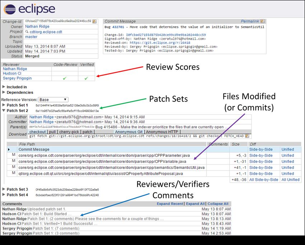
Task: Open Unified diff for CPPParameter.java
Action: (x=287, y=155)
